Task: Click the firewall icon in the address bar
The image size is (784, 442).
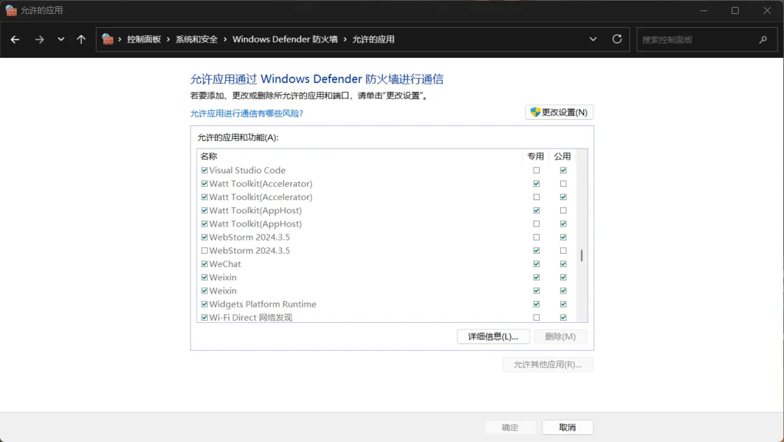Action: point(107,39)
